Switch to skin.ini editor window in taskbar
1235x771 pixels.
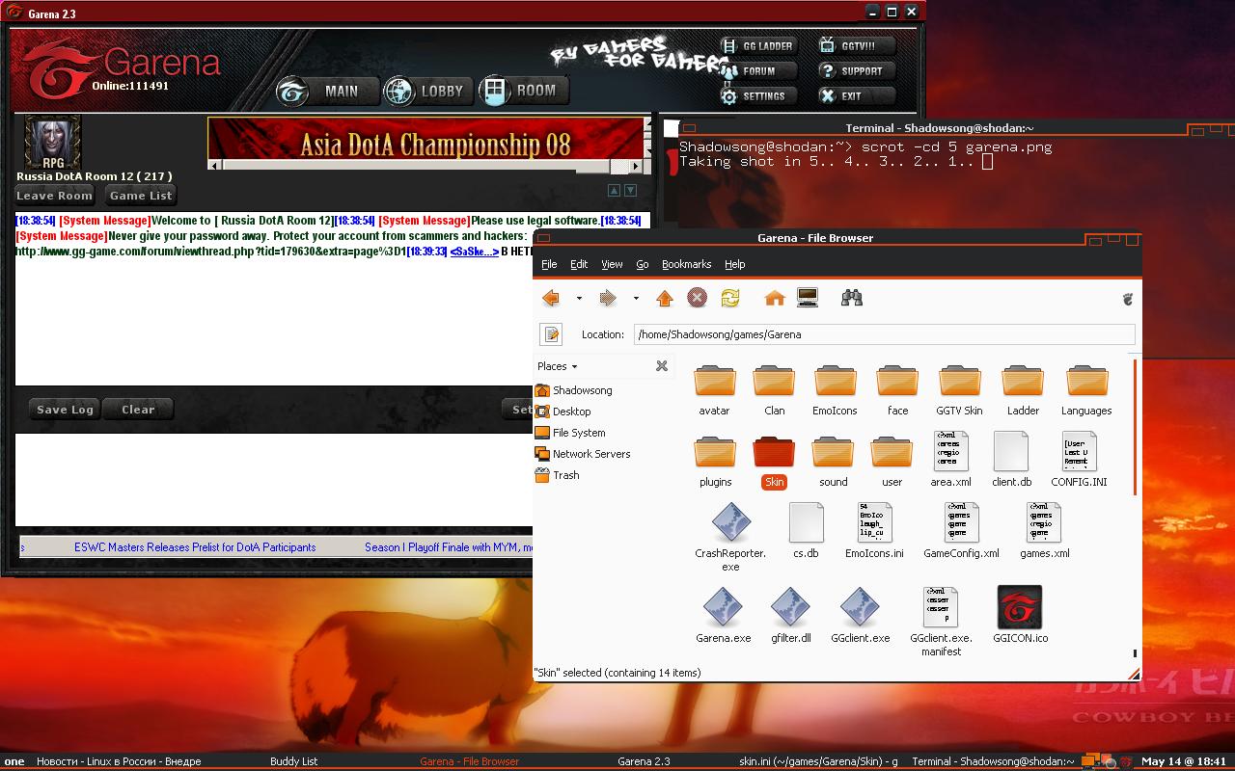coord(818,761)
